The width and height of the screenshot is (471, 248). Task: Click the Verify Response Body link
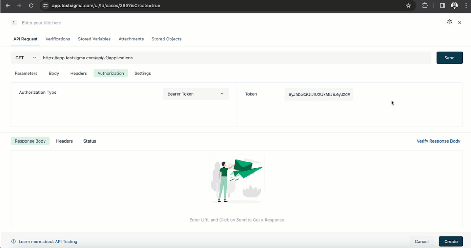click(x=438, y=141)
